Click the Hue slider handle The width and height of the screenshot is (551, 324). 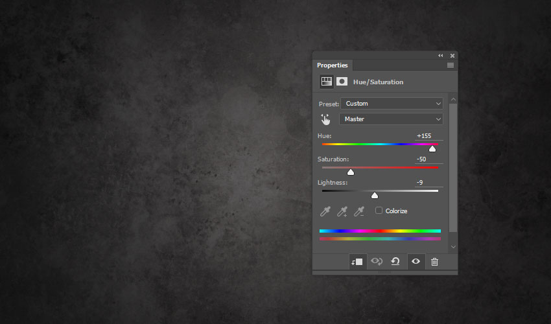[x=432, y=149]
